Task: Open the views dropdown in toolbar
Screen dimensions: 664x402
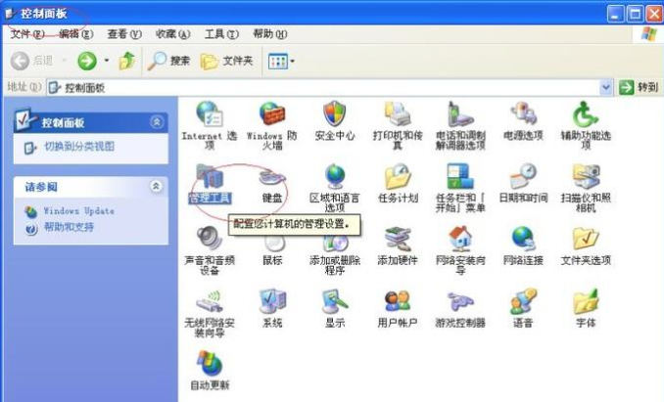Action: tap(281, 61)
